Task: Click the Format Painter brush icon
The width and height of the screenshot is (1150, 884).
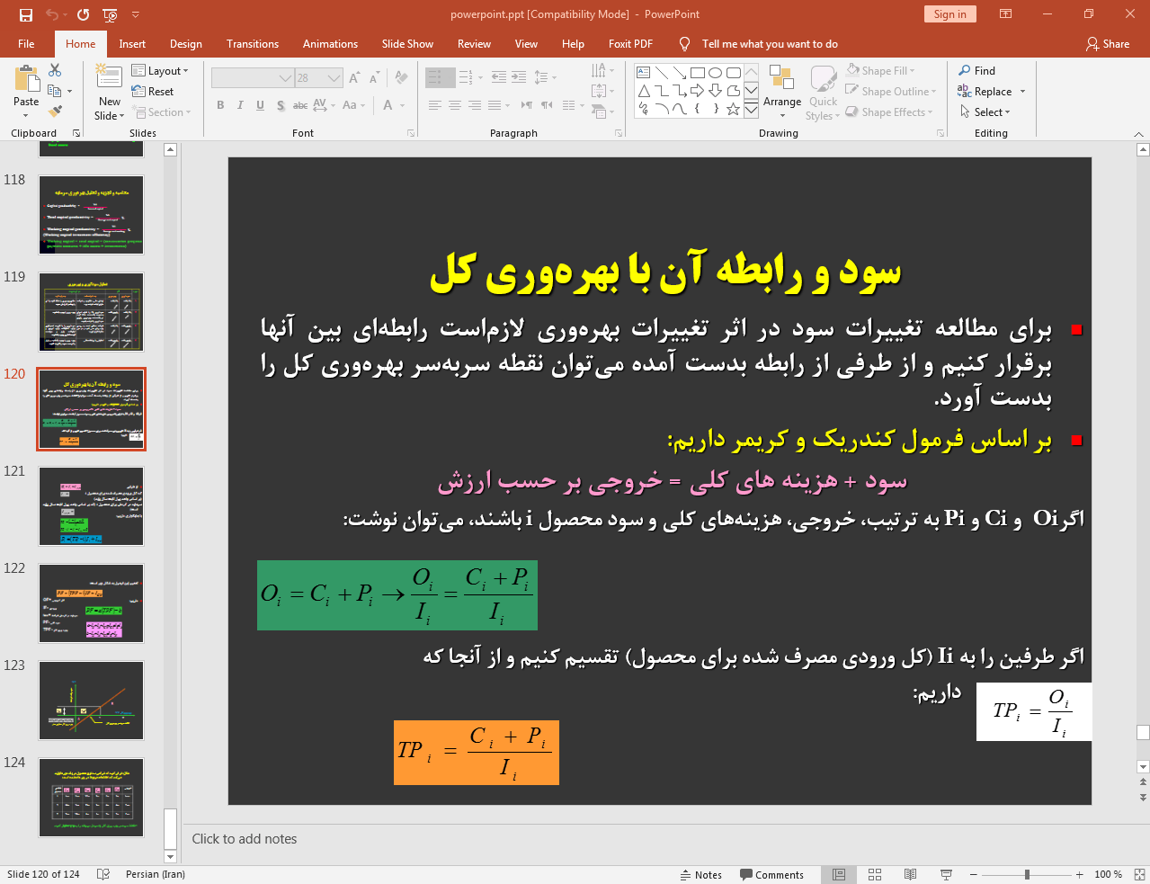Action: pyautogui.click(x=55, y=112)
